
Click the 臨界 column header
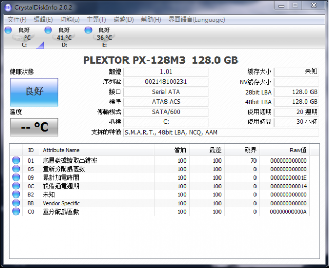click(x=242, y=150)
